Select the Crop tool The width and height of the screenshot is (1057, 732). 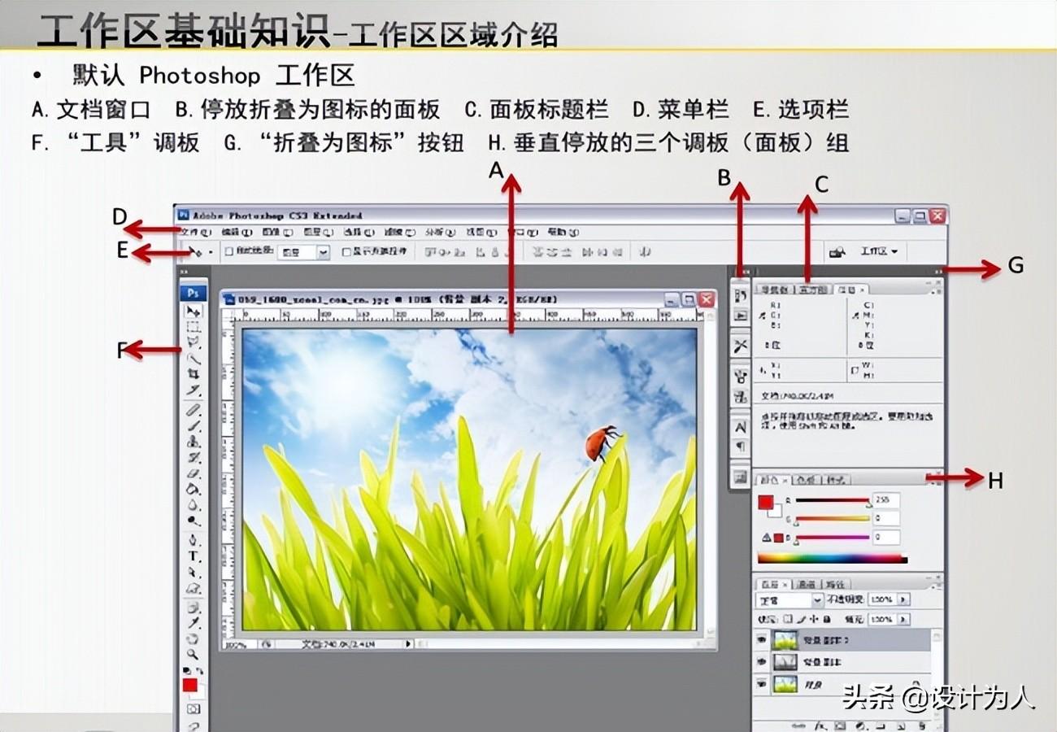pos(194,374)
